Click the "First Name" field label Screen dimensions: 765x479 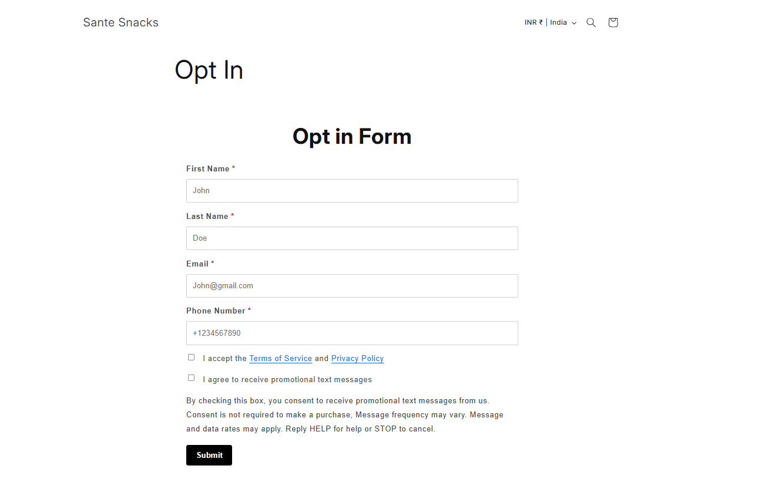207,169
